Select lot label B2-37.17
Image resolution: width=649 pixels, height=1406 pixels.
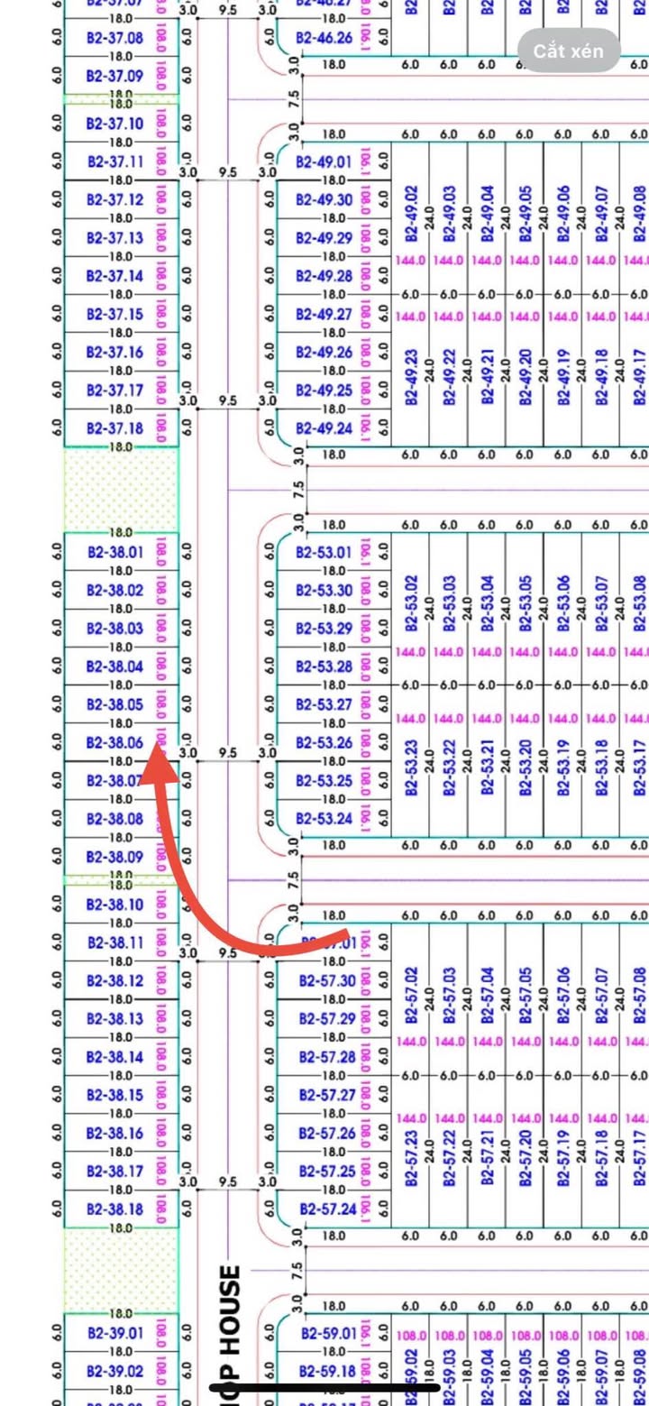pyautogui.click(x=114, y=391)
